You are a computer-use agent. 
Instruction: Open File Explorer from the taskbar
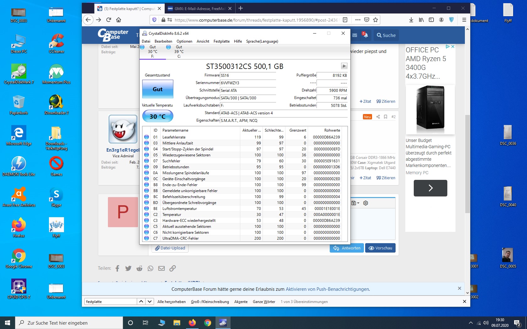coord(177,323)
